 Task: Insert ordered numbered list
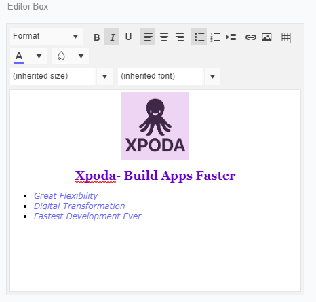pyautogui.click(x=215, y=37)
